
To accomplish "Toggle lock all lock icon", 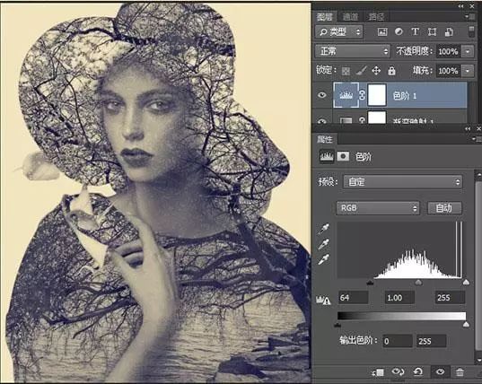I will (x=391, y=71).
